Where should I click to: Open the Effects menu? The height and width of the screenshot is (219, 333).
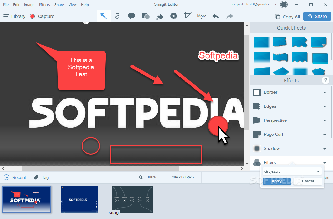[x=44, y=5]
